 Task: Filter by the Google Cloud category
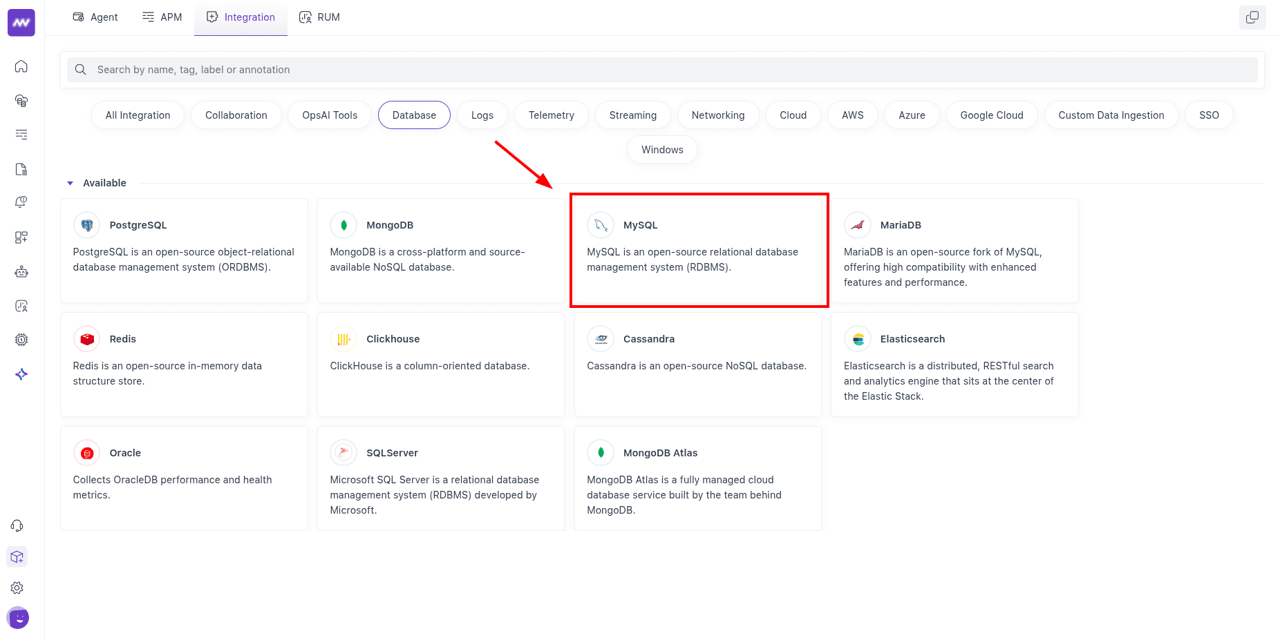coord(991,115)
